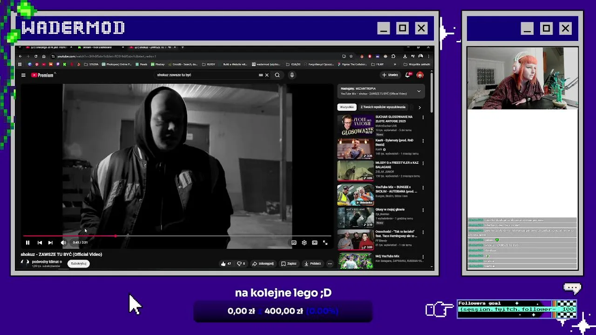Screen dimensions: 596x335
Task: Switch to first browser tab Dlaczego
Action: click(49, 47)
